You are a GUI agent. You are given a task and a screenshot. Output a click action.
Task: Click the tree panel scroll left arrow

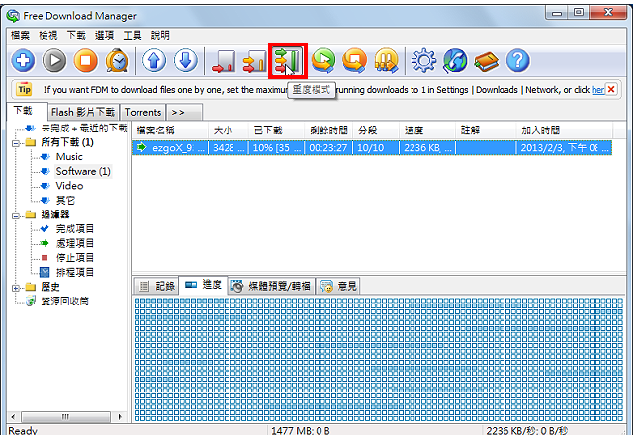pos(14,417)
